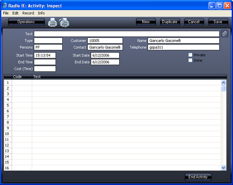Tick the Done checkbox

(x=190, y=60)
